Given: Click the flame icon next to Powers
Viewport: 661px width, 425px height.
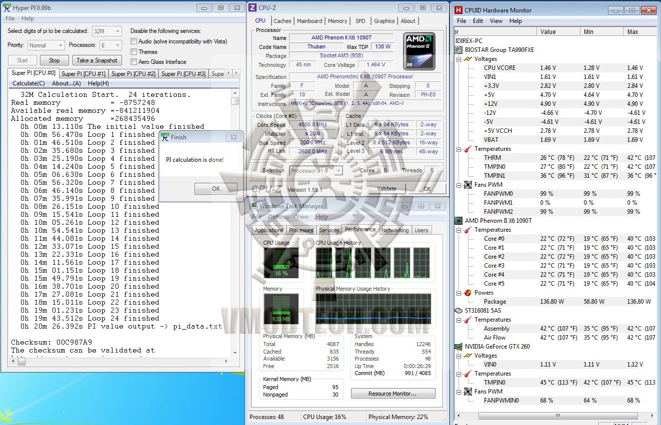Looking at the screenshot, I should click(x=468, y=293).
